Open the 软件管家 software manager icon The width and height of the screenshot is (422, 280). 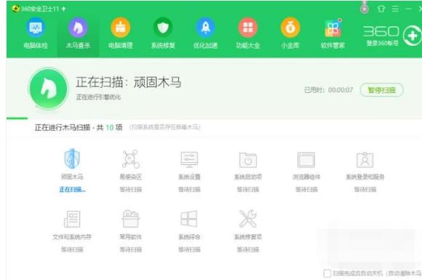click(x=333, y=28)
